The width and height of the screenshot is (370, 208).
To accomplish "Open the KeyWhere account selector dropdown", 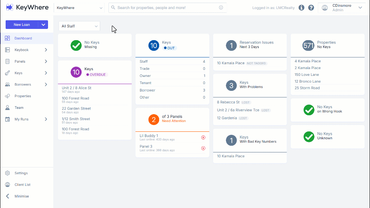I will 79,8.
